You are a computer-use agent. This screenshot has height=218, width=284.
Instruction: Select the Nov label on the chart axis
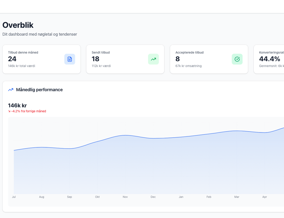125,197
